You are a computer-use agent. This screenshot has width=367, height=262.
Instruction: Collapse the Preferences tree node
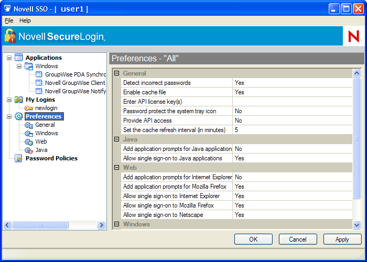(x=9, y=116)
